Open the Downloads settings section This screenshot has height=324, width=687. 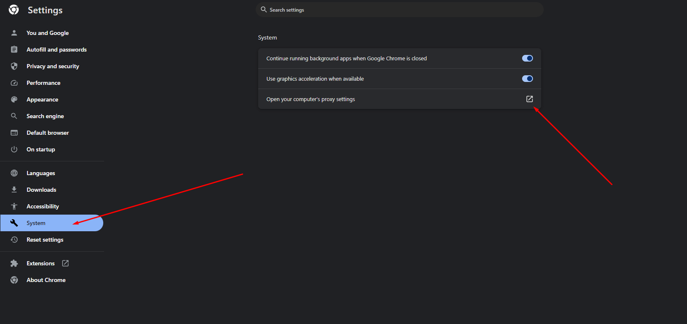41,189
